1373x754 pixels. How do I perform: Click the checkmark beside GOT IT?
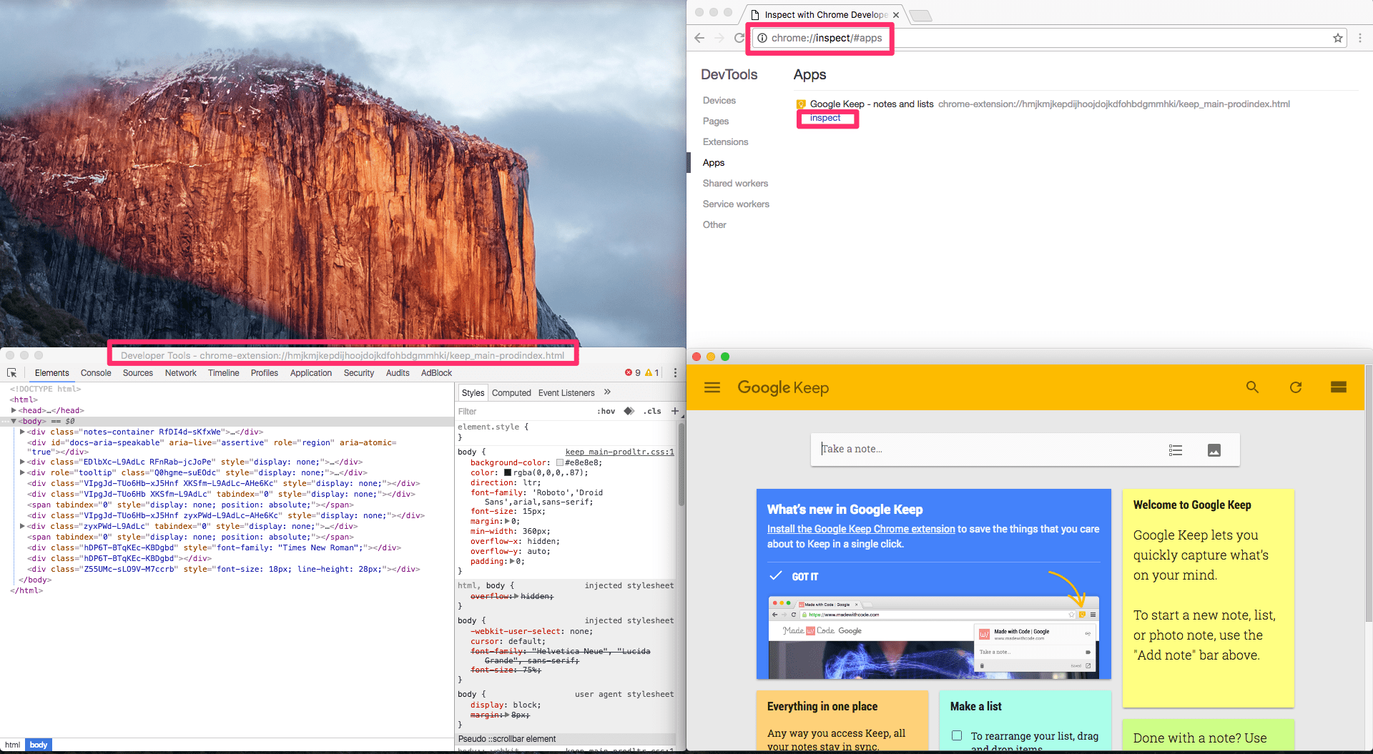pyautogui.click(x=775, y=576)
